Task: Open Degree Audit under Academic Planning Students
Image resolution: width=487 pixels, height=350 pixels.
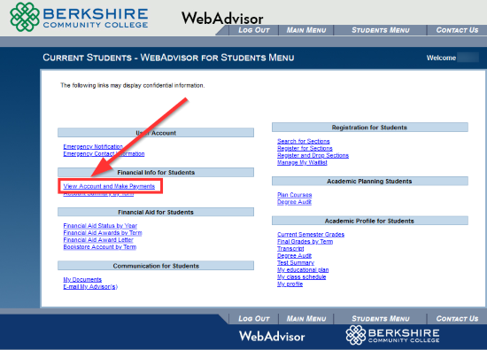Action: coord(294,202)
